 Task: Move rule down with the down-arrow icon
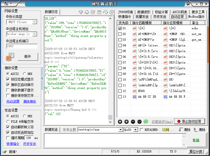coord(139,122)
